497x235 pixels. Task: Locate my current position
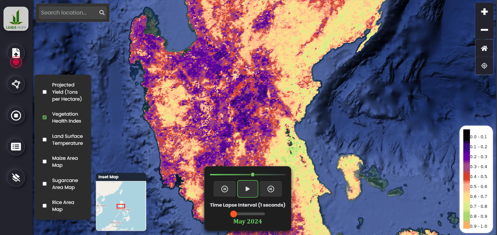pyautogui.click(x=484, y=66)
